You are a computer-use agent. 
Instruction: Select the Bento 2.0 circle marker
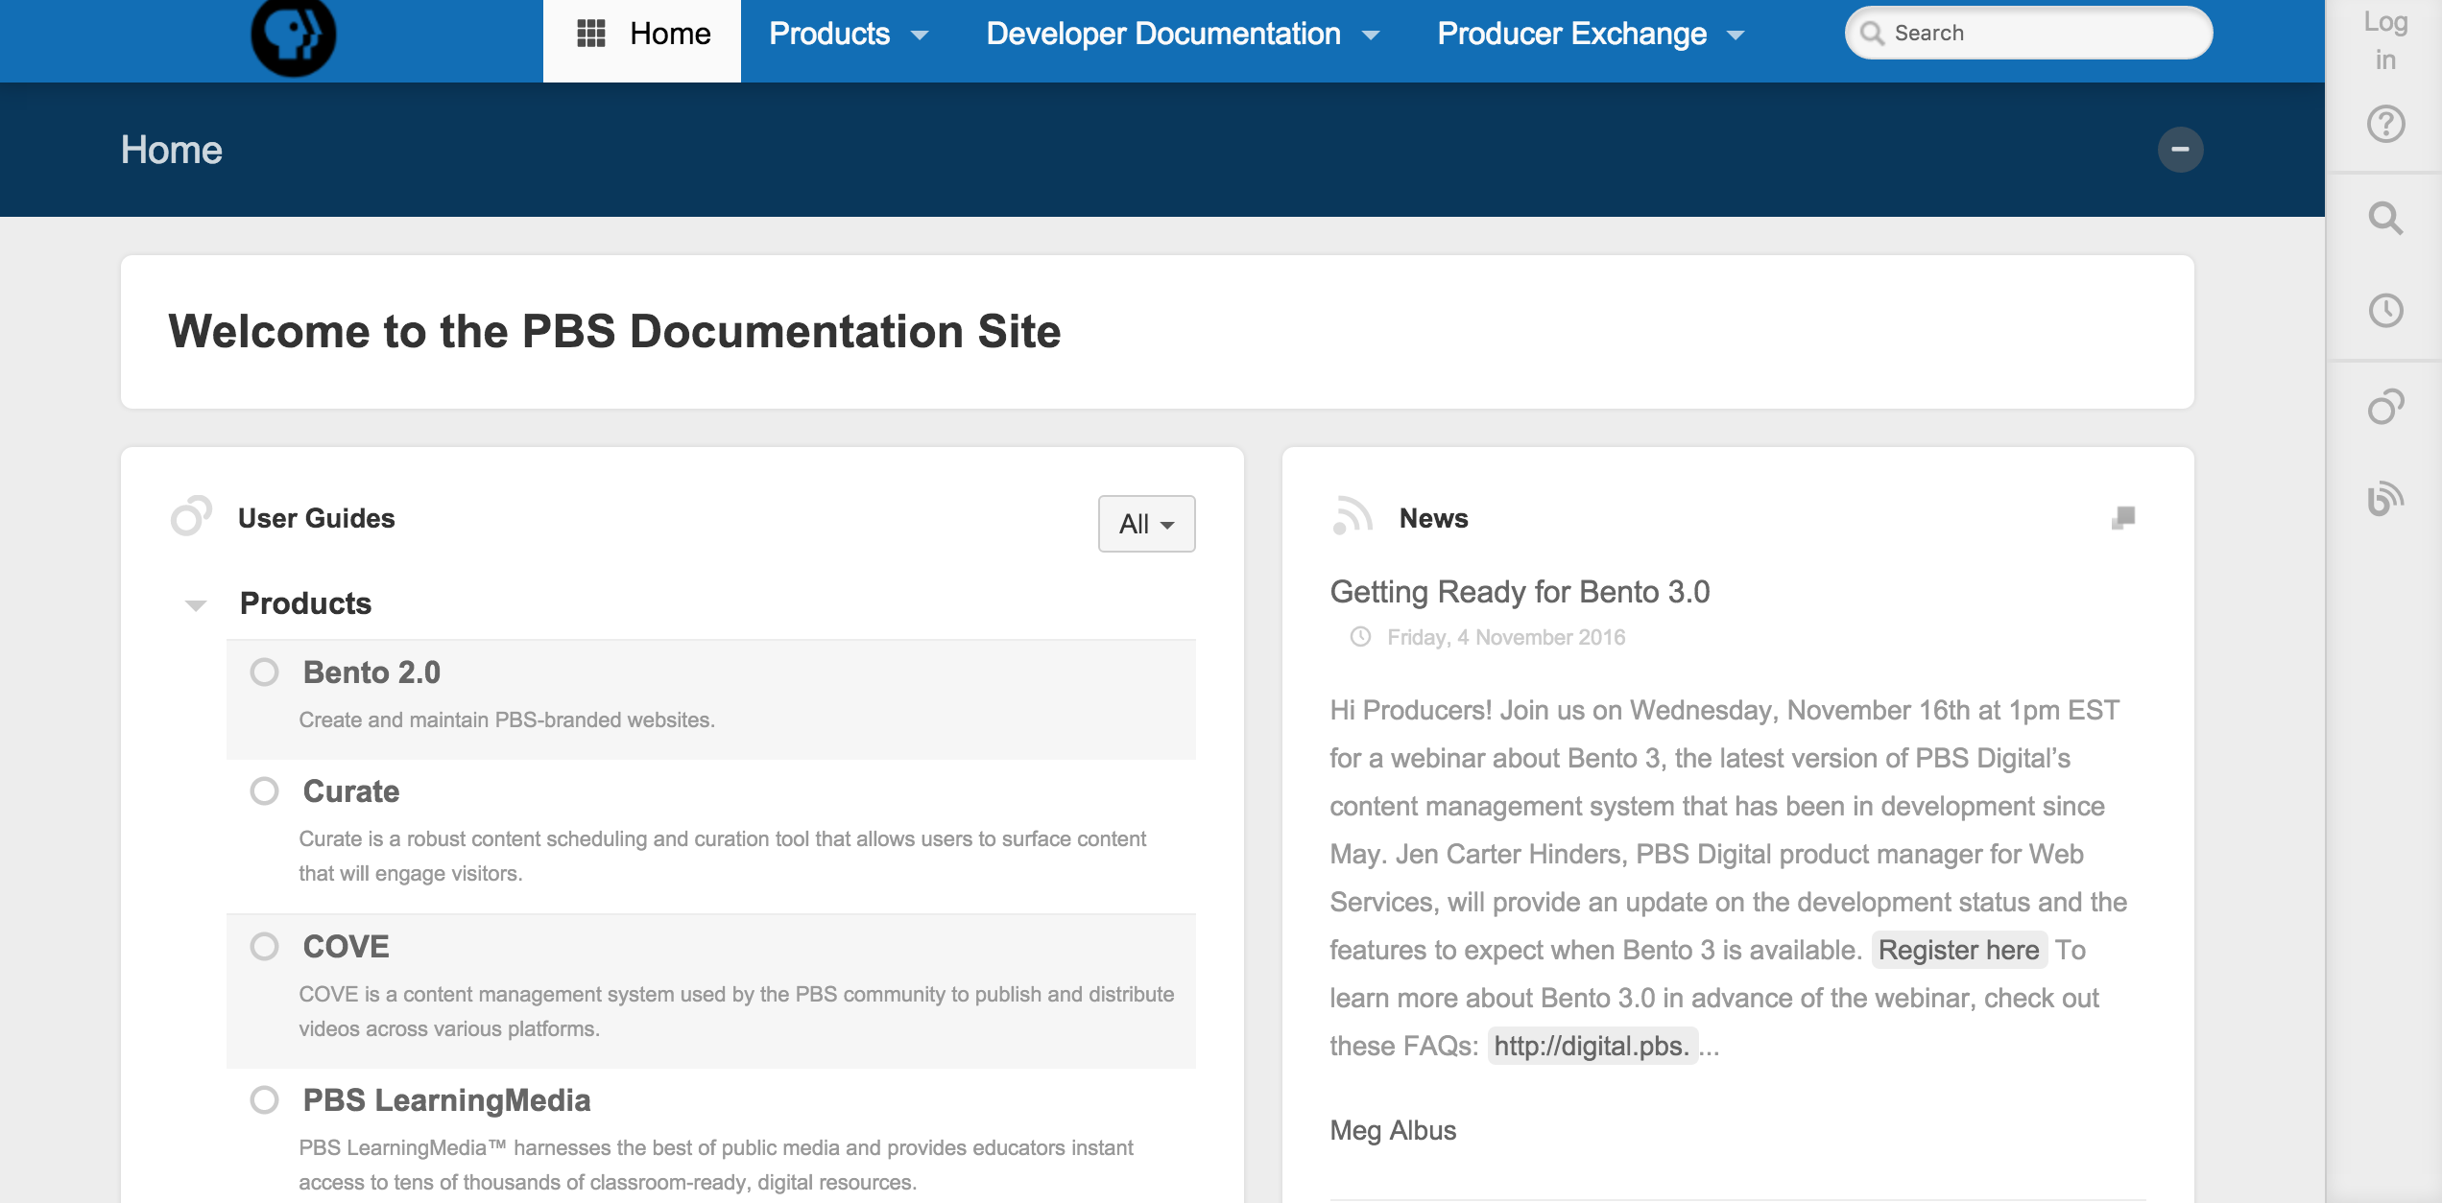tap(264, 672)
